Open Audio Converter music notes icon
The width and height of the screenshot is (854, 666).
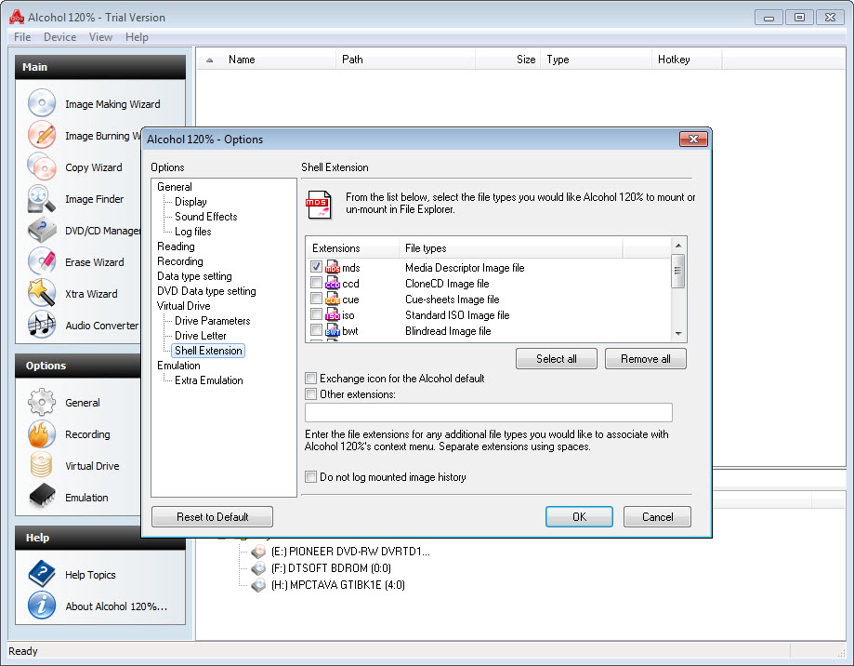[42, 325]
